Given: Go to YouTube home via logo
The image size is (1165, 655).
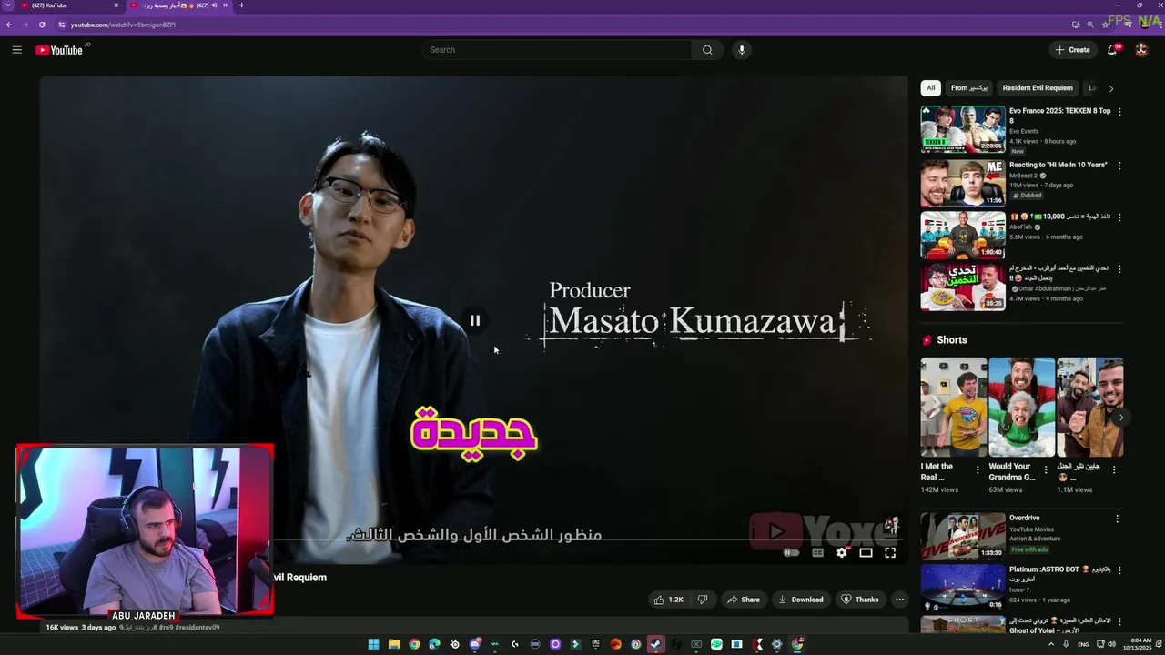Looking at the screenshot, I should pyautogui.click(x=59, y=50).
